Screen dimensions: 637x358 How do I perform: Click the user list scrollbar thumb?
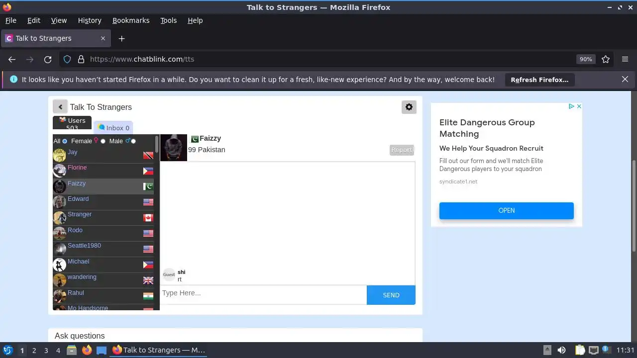[x=157, y=145]
